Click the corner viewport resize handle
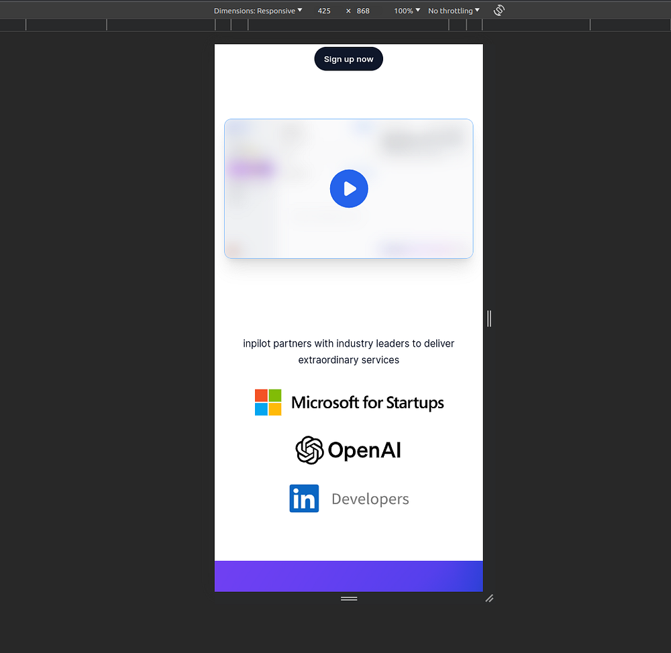This screenshot has height=653, width=671. pos(489,598)
